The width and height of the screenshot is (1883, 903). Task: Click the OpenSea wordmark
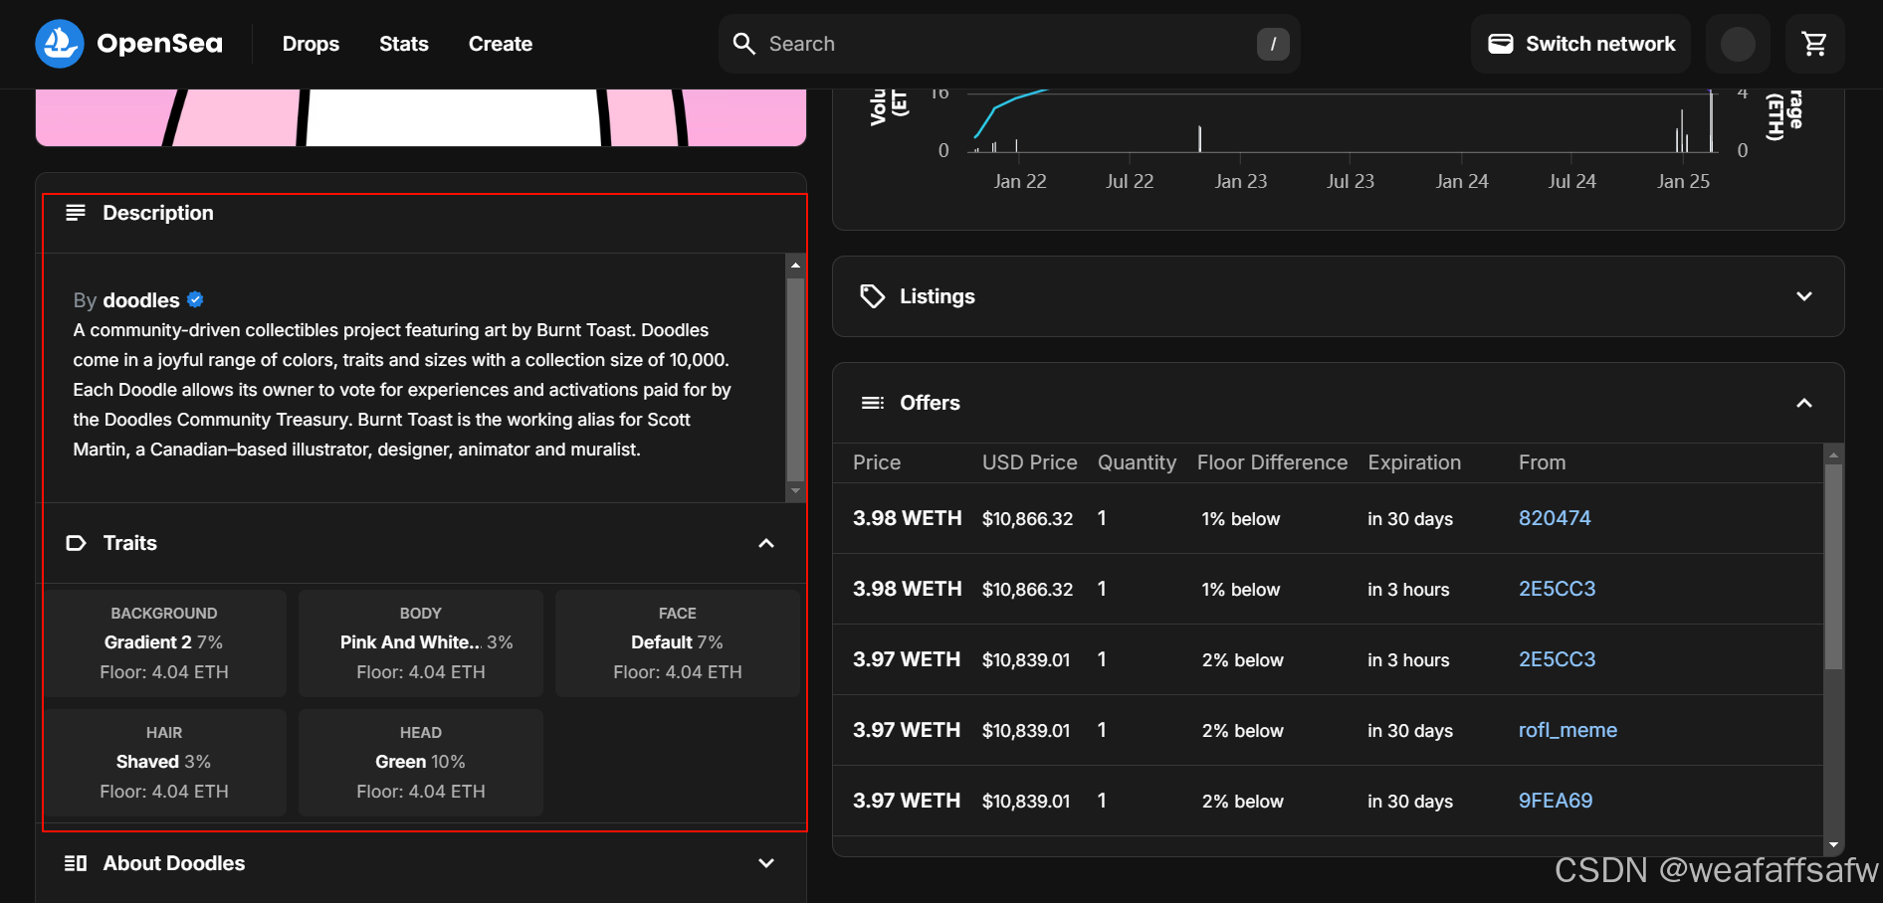click(159, 44)
